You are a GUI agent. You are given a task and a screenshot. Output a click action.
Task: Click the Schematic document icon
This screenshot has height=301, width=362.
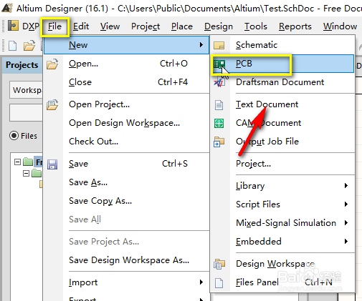pyautogui.click(x=219, y=45)
